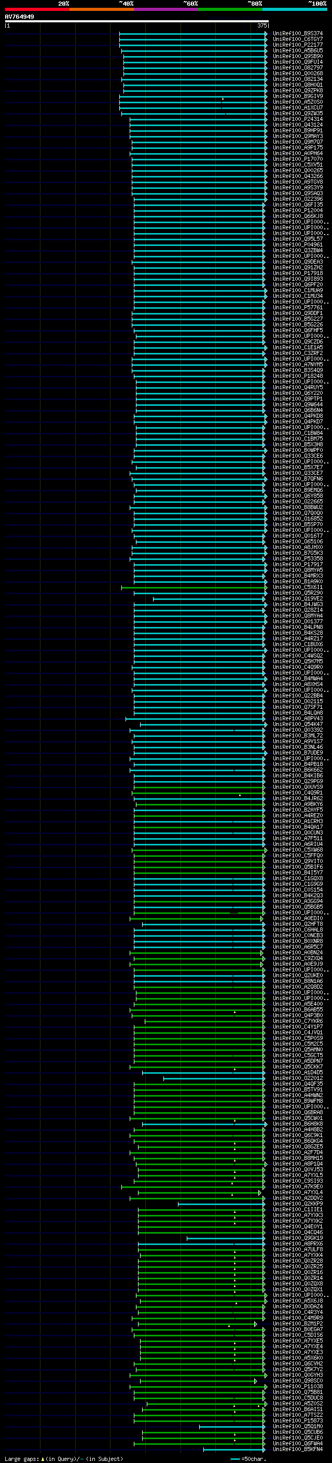Select label UniRef100_A4RZ17
The image size is (332, 1463).
(298, 638)
